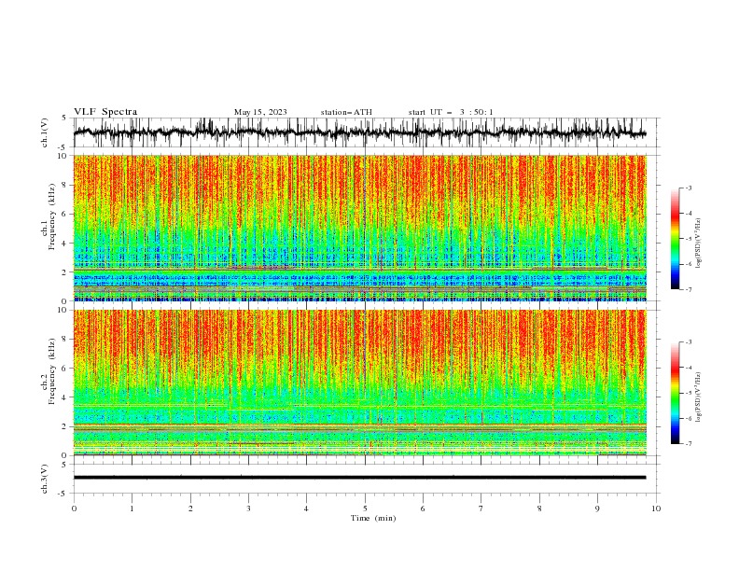This screenshot has width=739, height=571.
Task: Click the ch.1 spectrogram color scale bar
Action: tap(676, 239)
